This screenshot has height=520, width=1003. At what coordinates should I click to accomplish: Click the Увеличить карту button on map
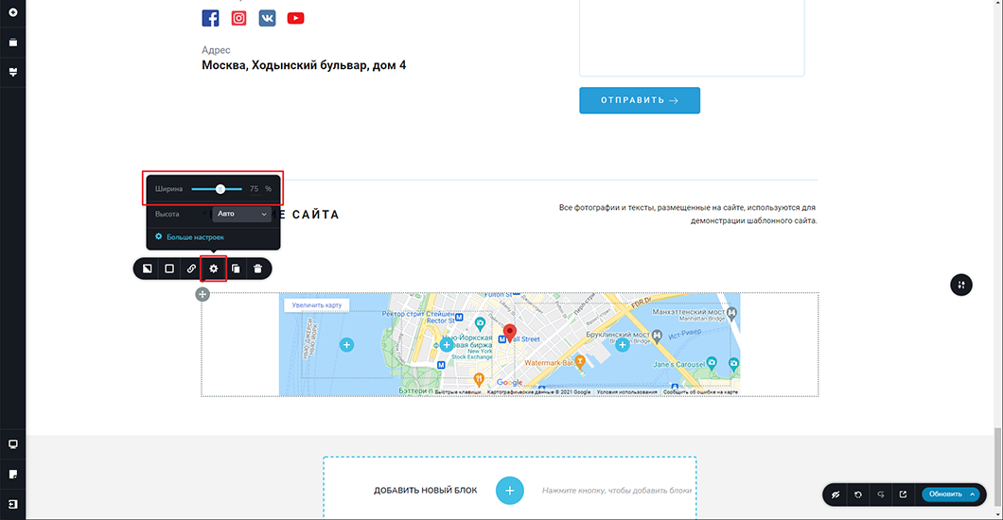coord(317,305)
